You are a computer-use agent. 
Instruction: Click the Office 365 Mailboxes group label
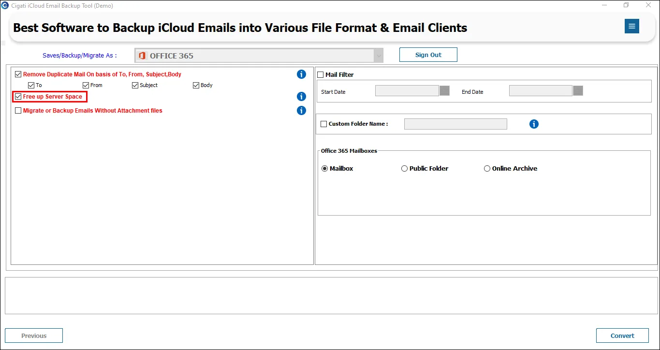349,151
